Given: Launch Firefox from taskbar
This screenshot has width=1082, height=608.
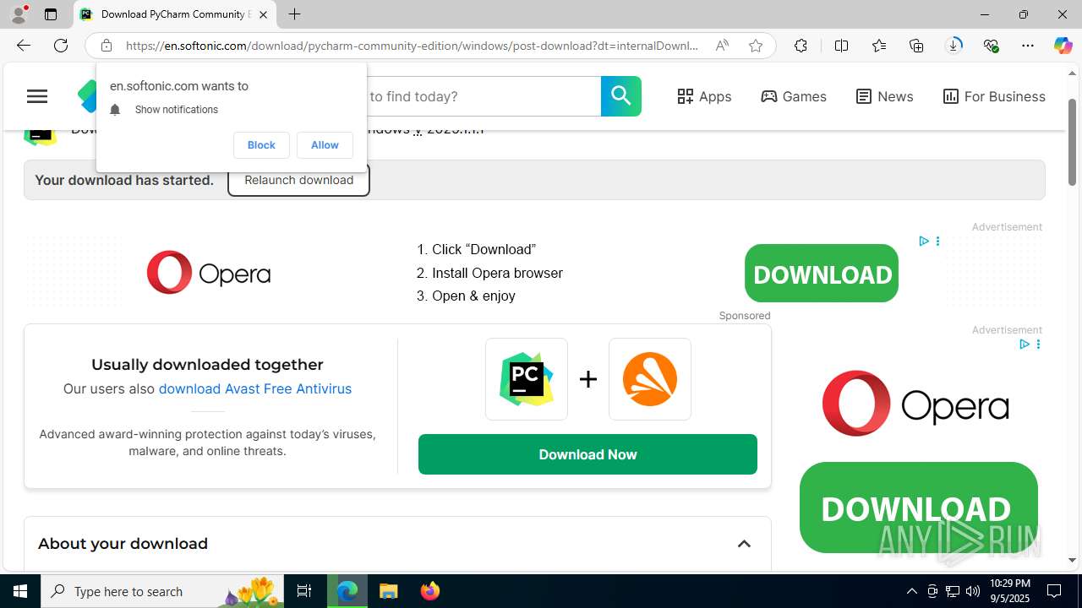Looking at the screenshot, I should tap(430, 591).
